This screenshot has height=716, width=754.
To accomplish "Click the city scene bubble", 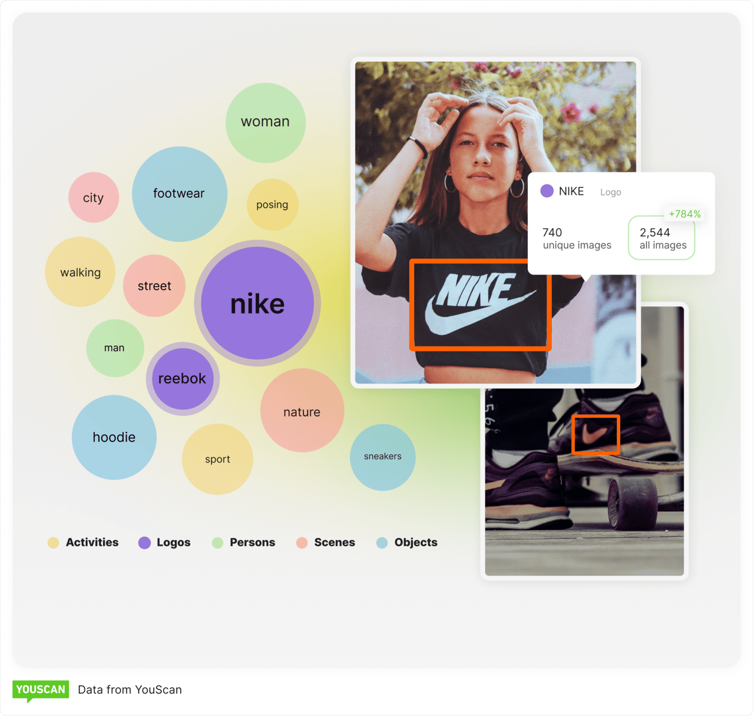I will tap(94, 197).
